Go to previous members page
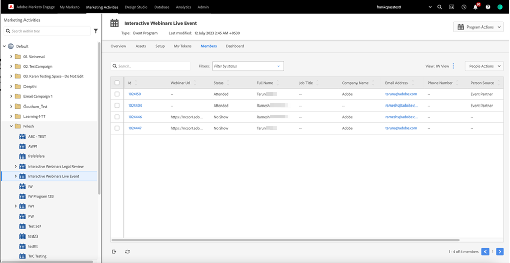Screen dimensions: 510x263 tap(486, 252)
